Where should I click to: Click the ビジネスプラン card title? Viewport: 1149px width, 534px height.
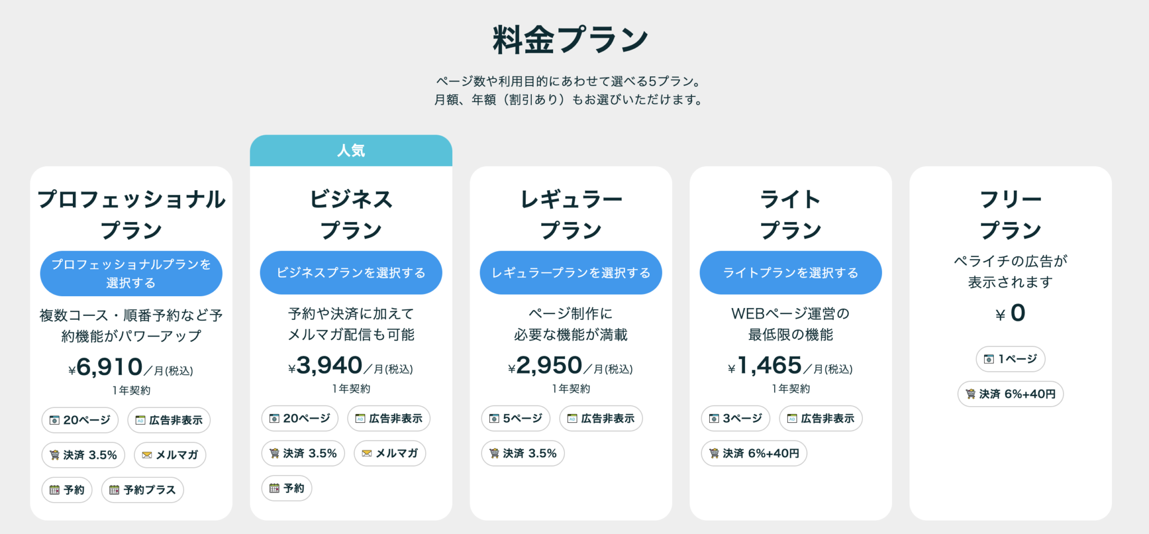[x=351, y=213]
